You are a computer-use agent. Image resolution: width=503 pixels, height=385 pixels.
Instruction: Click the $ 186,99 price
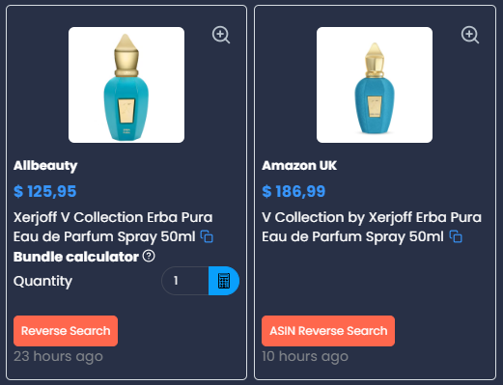pyautogui.click(x=293, y=192)
